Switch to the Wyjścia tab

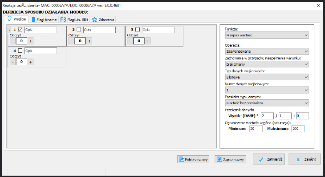tap(16, 19)
